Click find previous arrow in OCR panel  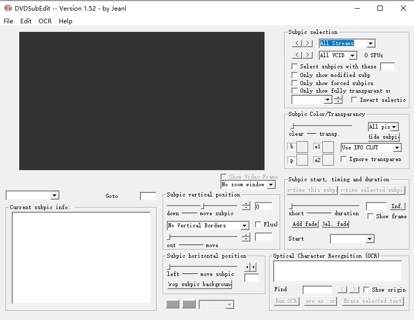click(x=342, y=290)
